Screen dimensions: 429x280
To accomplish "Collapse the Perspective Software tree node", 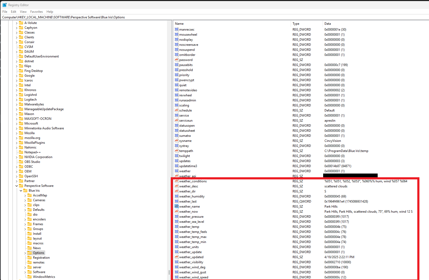I will 16,186.
